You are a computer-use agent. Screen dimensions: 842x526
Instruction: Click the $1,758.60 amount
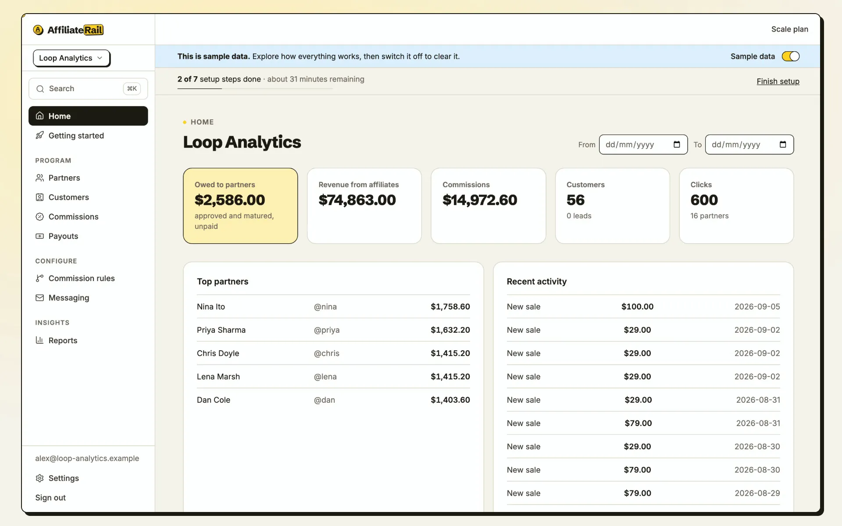click(x=450, y=306)
